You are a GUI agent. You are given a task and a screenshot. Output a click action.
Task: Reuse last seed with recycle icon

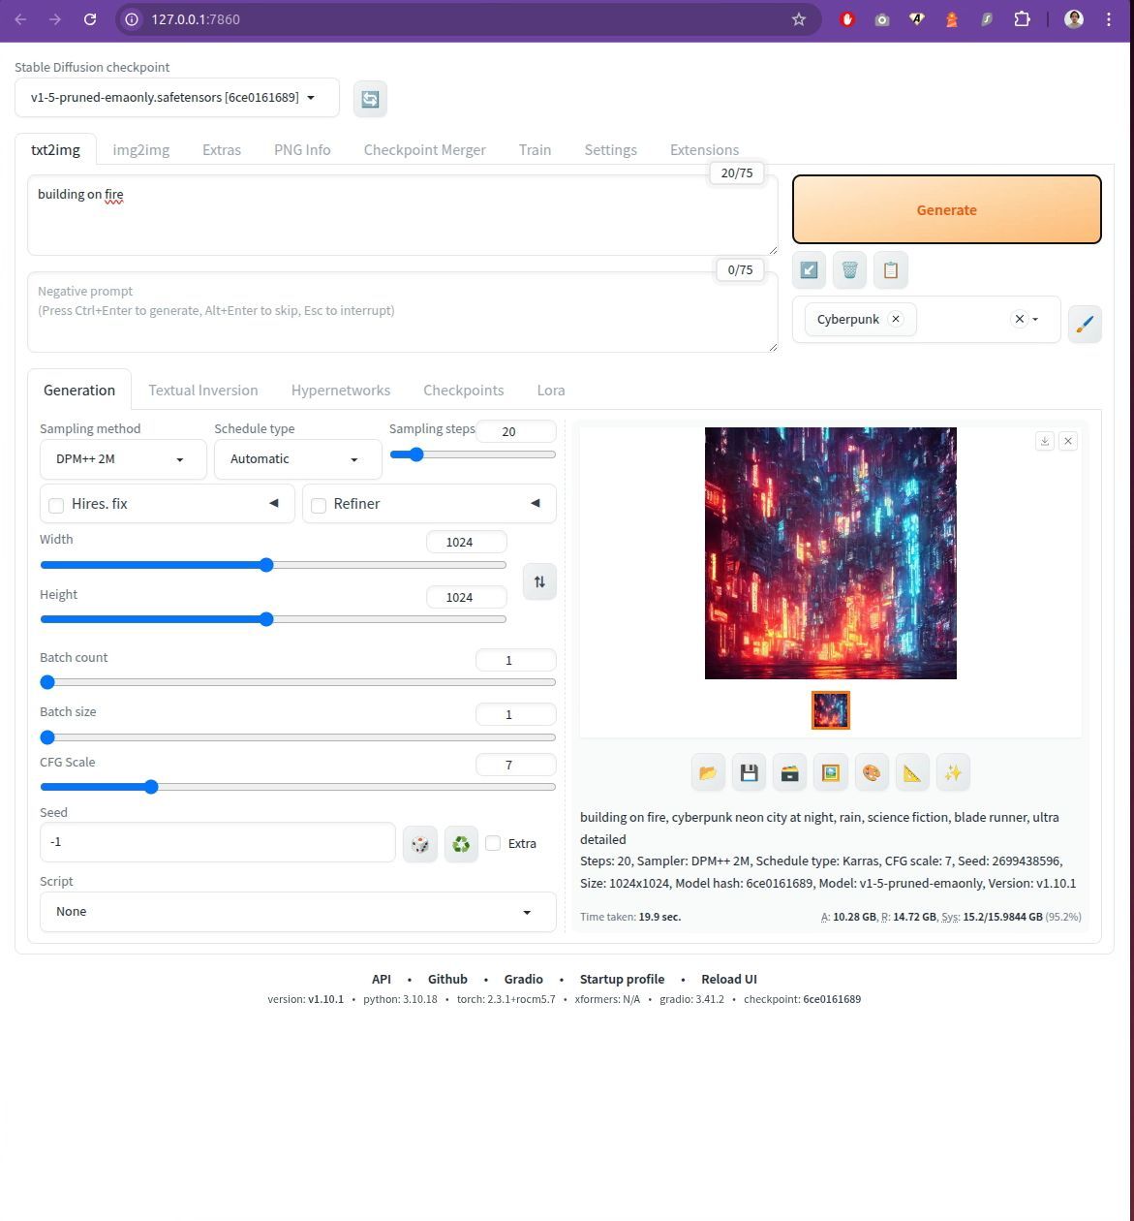click(x=461, y=844)
